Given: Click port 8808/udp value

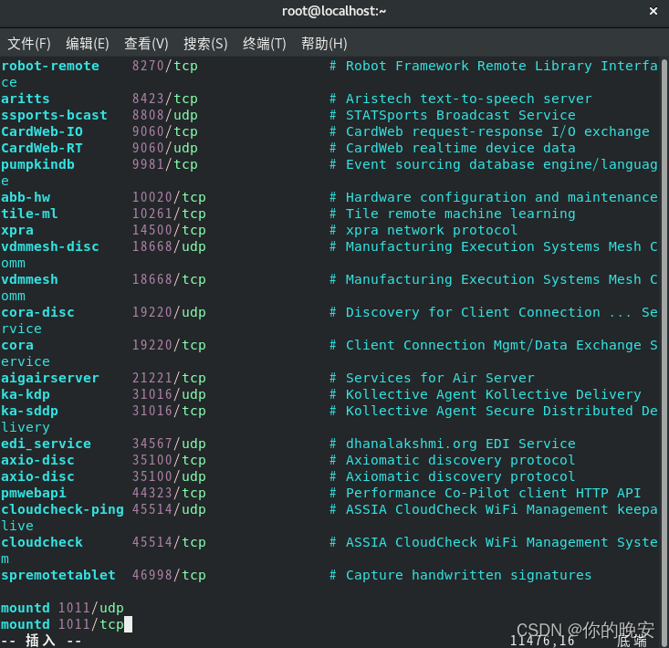Looking at the screenshot, I should coord(164,115).
